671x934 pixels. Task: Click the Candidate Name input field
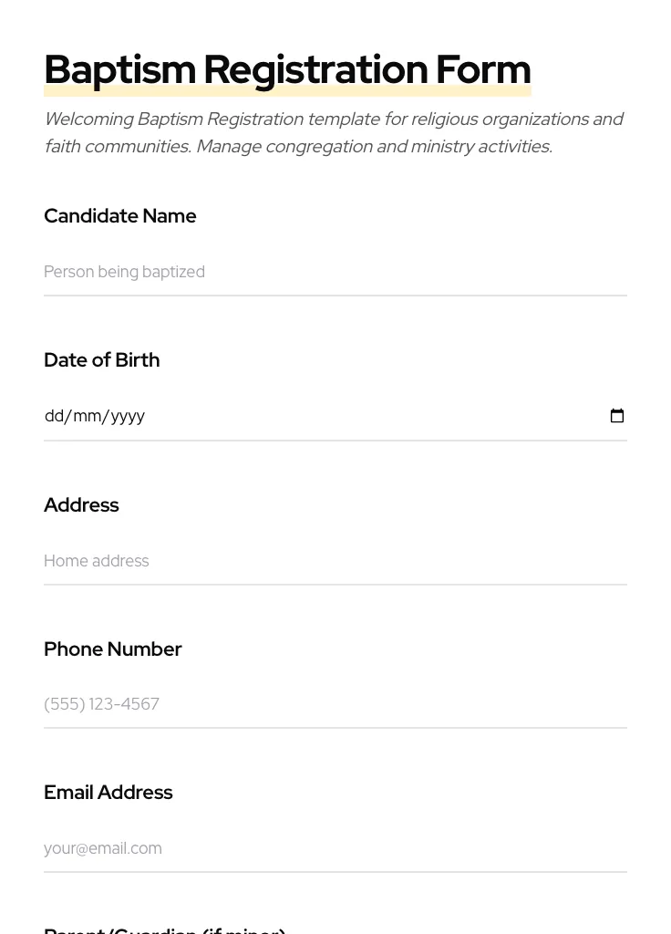click(x=335, y=272)
